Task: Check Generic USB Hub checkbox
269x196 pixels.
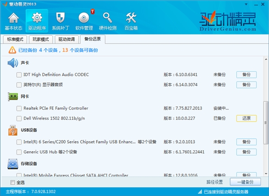Action: [19, 152]
